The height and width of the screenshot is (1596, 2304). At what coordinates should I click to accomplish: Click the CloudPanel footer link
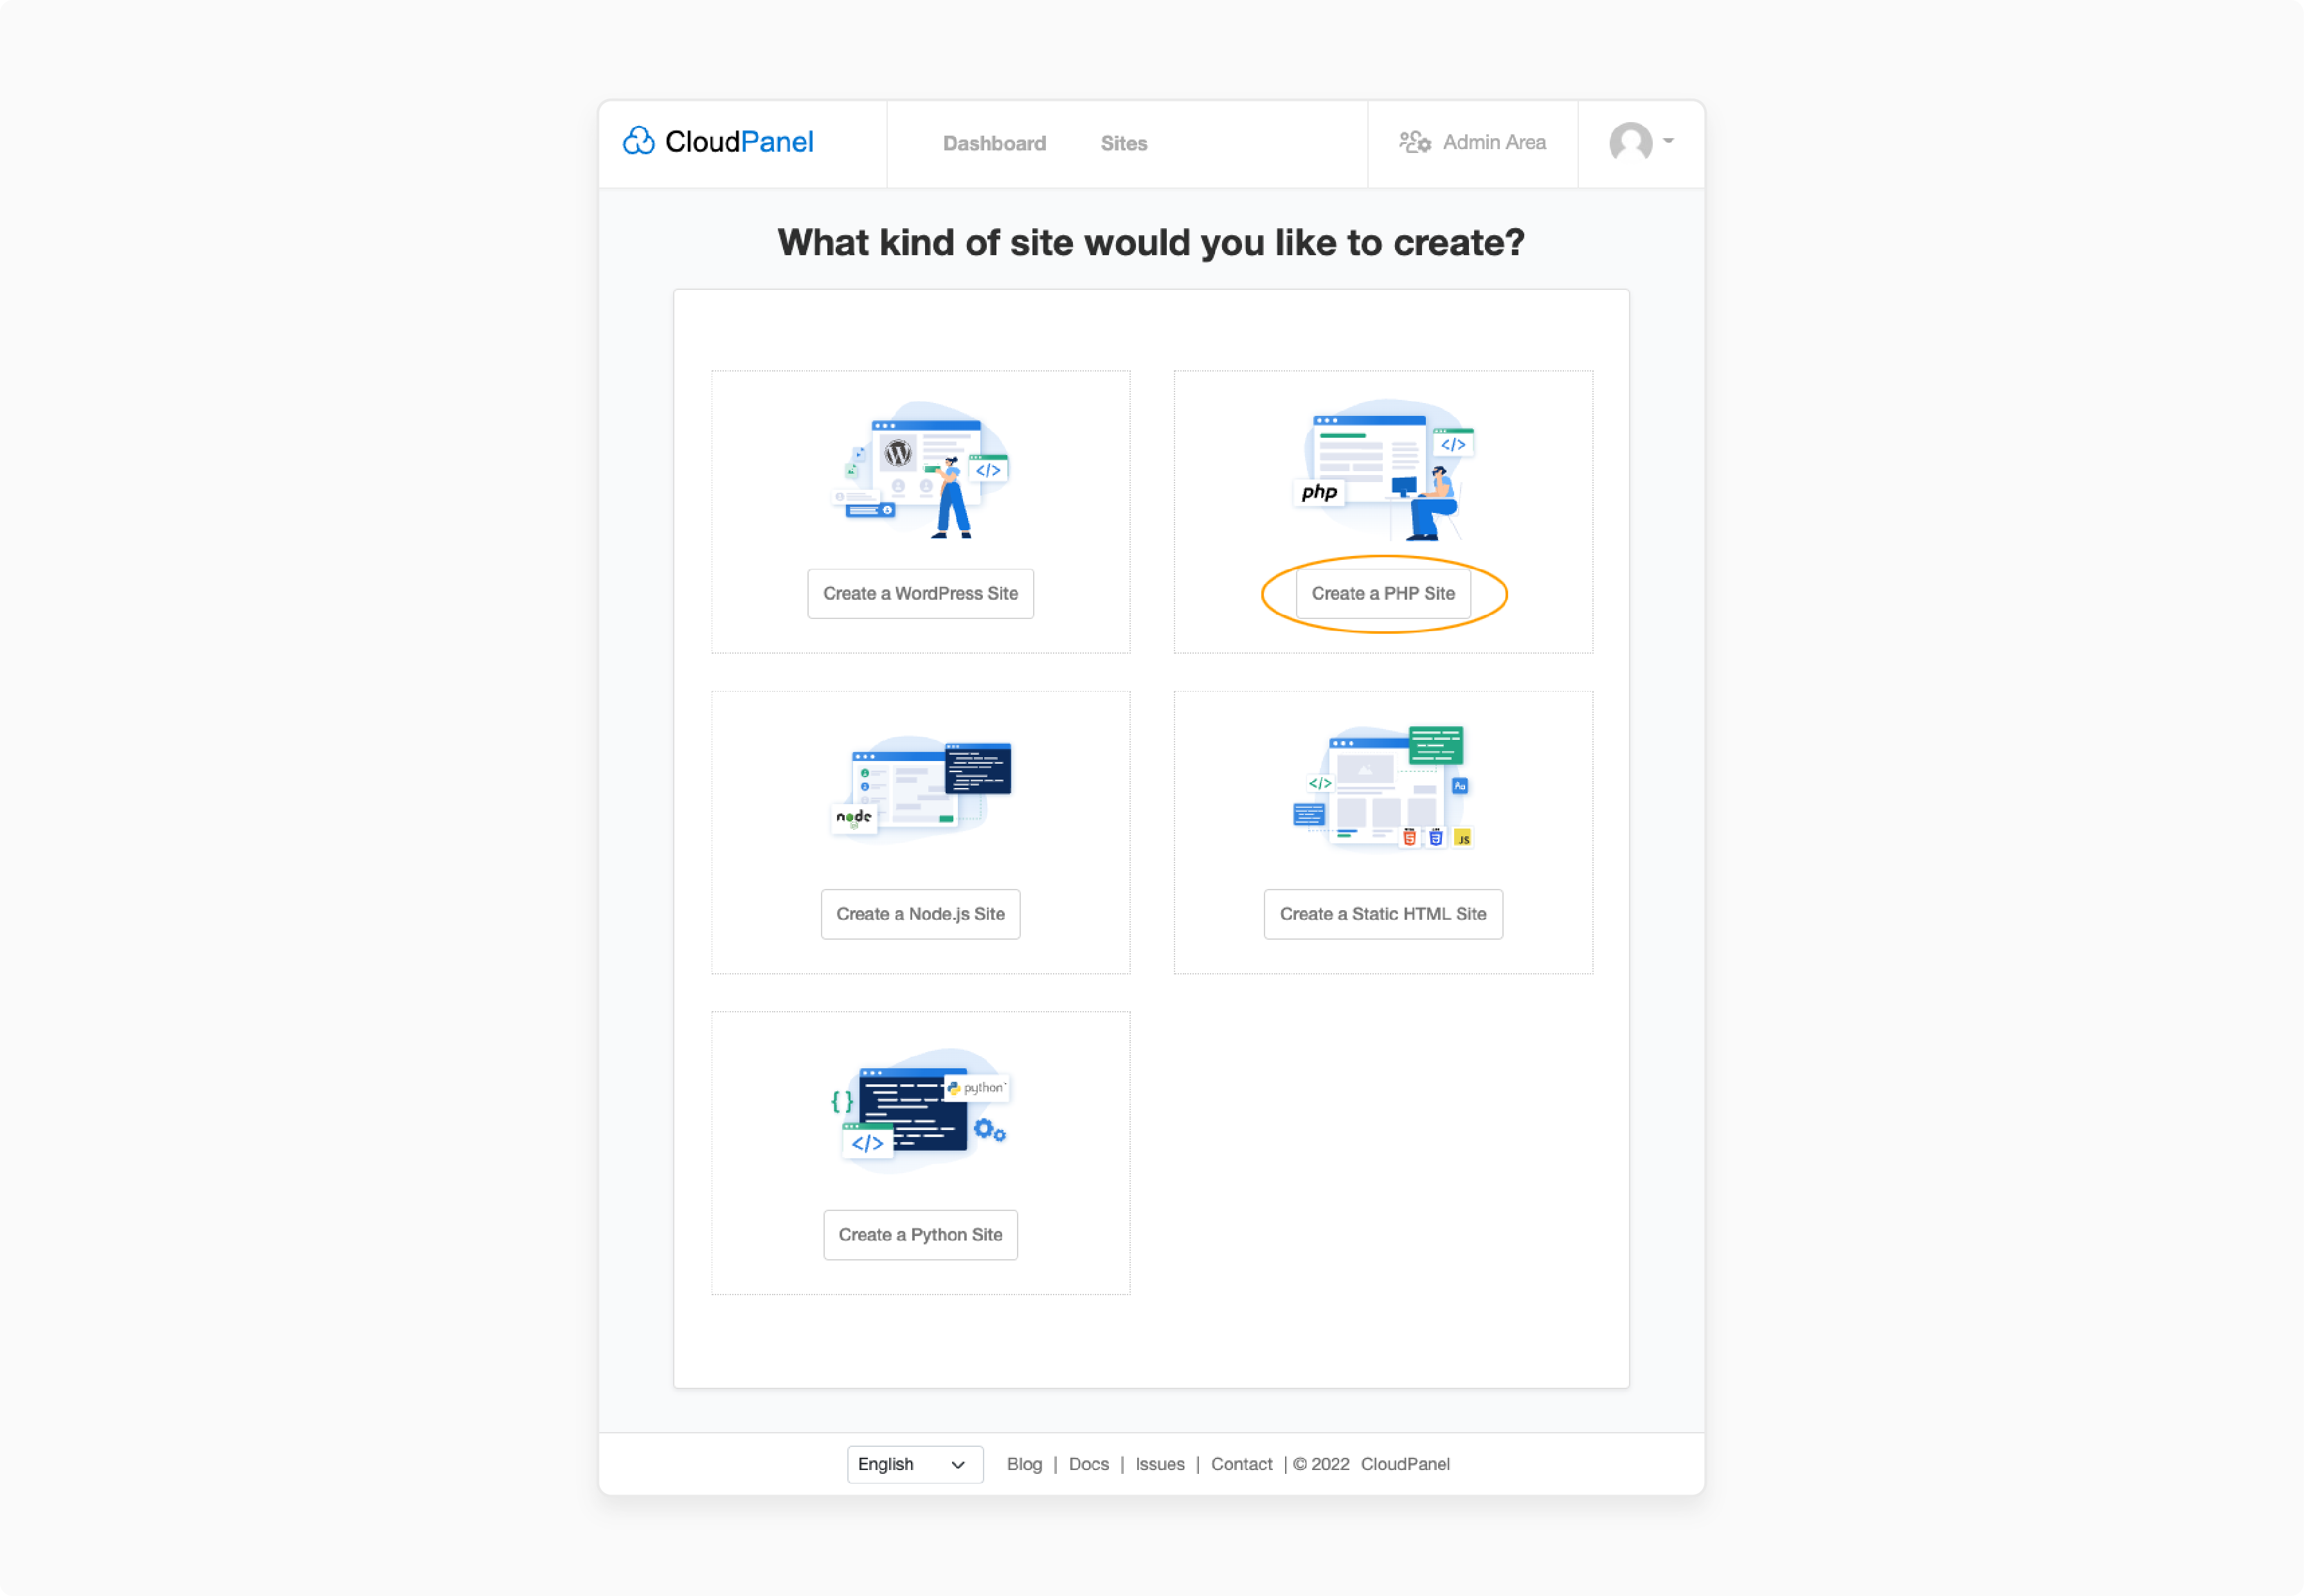[x=1405, y=1464]
